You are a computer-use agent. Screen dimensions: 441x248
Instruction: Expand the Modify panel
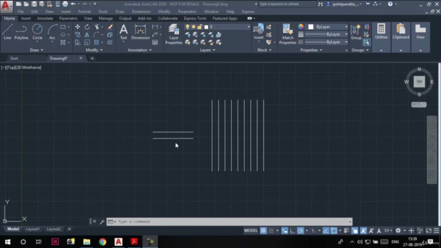coord(94,50)
